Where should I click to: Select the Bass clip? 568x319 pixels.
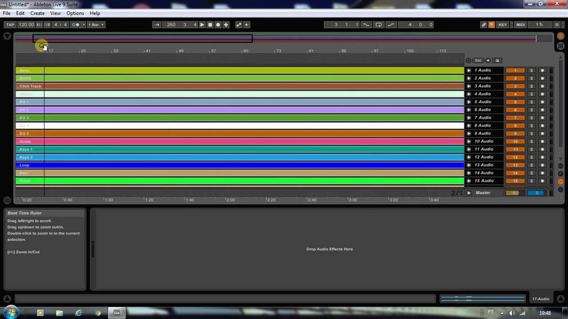(240, 70)
